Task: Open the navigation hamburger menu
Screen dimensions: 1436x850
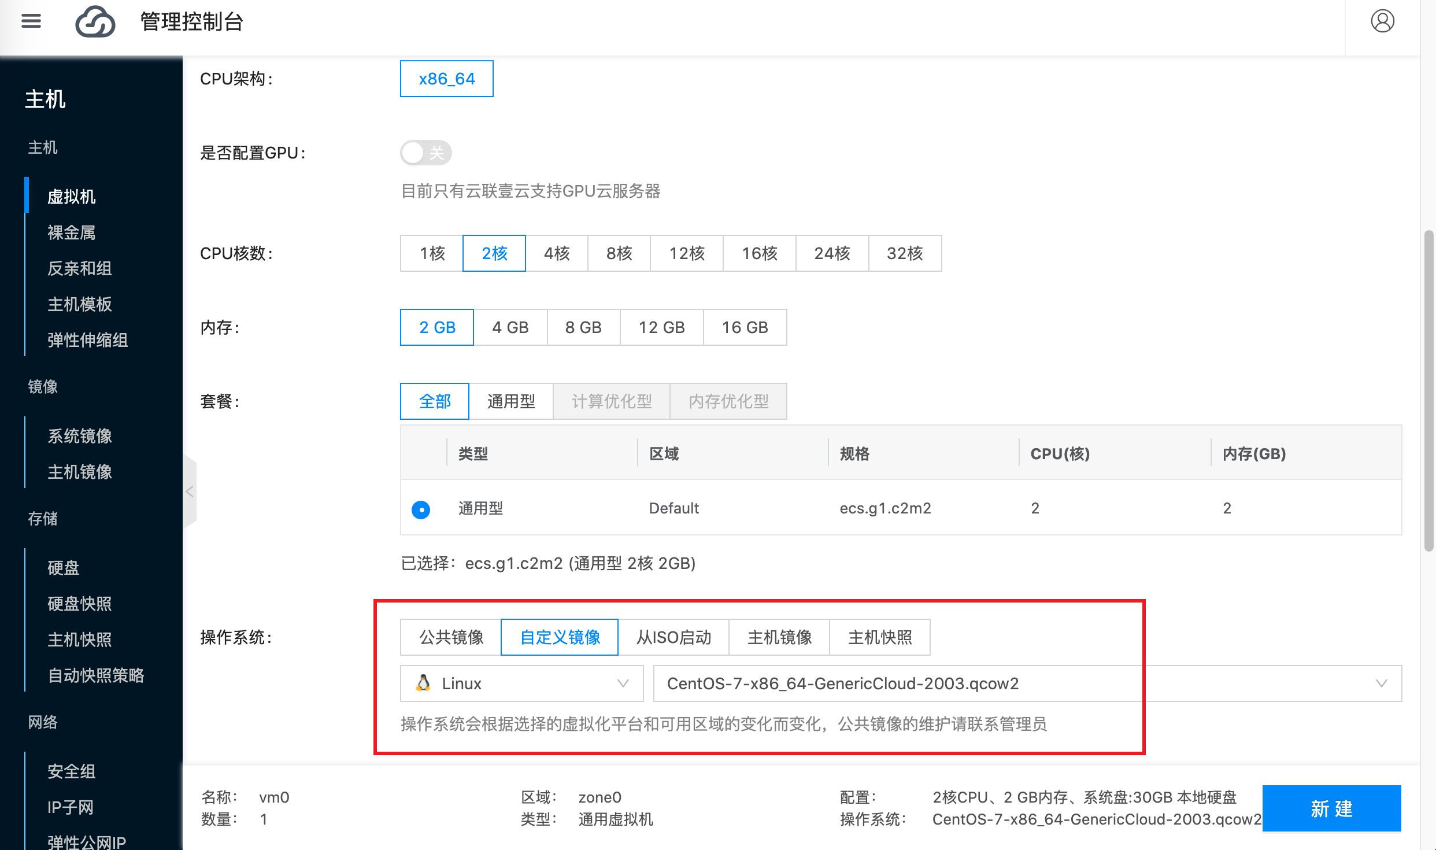Action: [x=31, y=21]
